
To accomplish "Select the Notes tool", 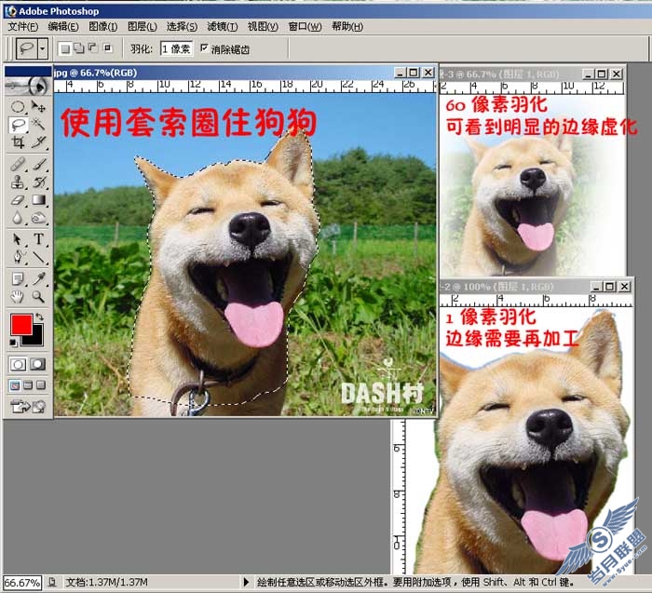I will [18, 279].
